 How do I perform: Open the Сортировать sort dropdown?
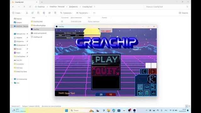[67, 13]
